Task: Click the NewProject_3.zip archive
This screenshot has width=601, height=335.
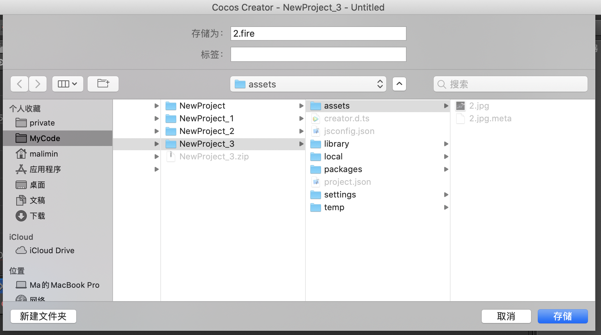Action: pyautogui.click(x=233, y=157)
